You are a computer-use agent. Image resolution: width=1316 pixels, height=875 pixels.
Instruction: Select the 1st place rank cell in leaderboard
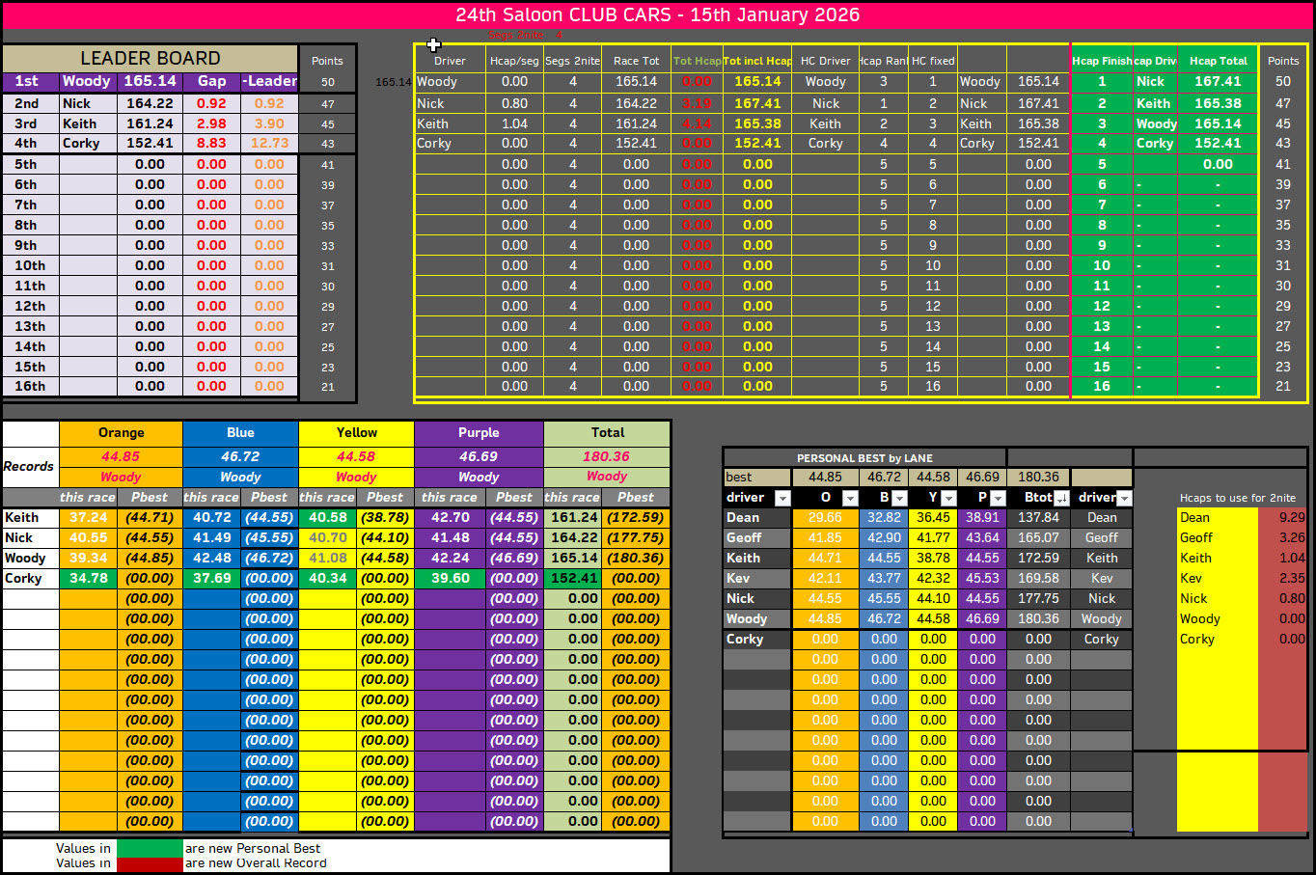29,82
